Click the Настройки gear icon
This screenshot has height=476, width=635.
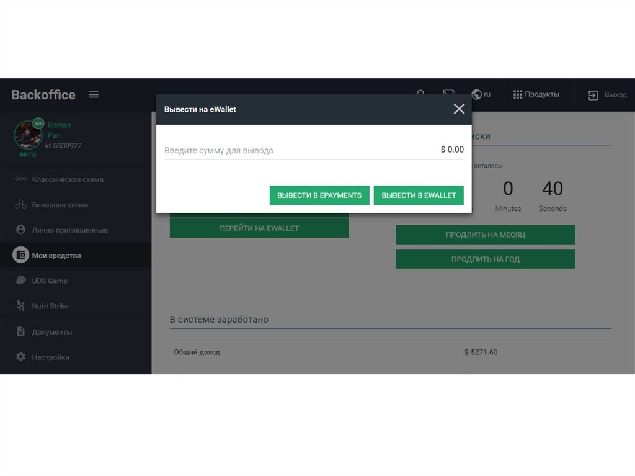tap(21, 357)
